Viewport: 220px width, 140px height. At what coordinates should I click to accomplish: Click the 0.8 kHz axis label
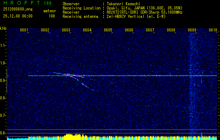[x=3, y=98]
